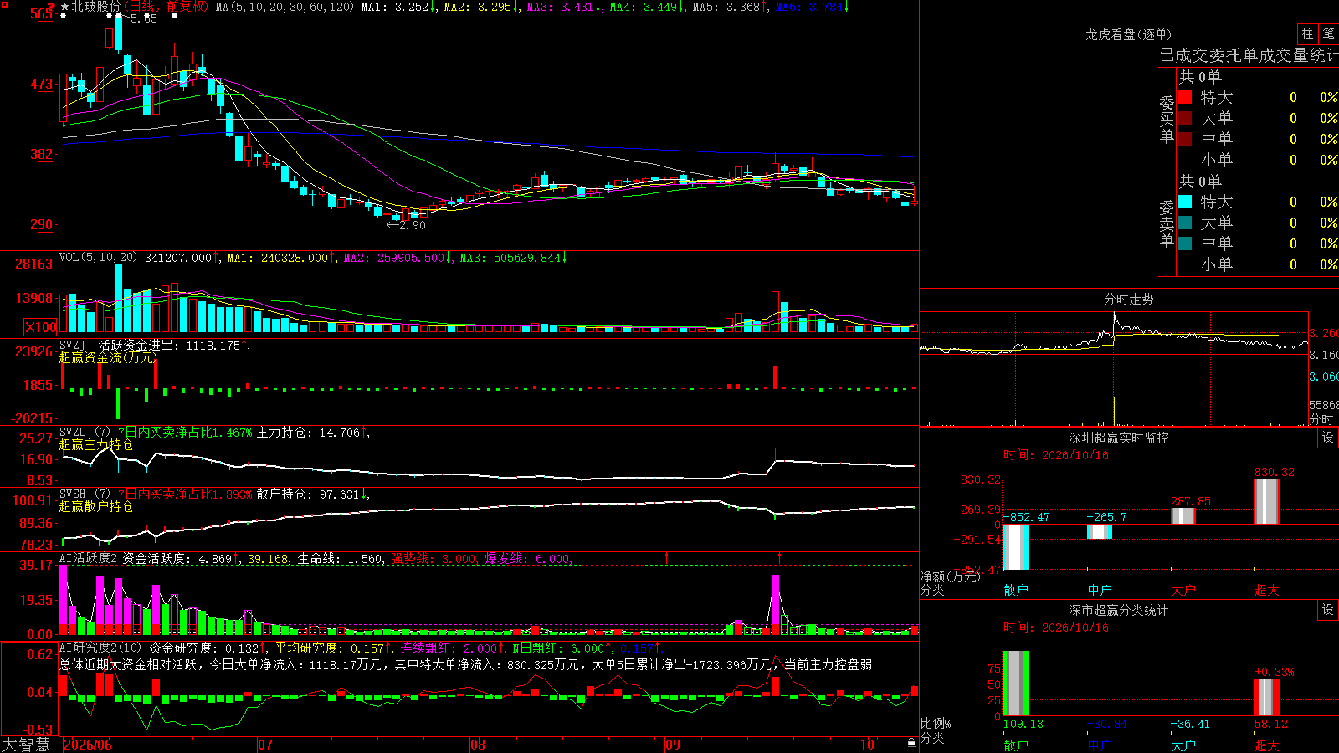Click 中户 label in 深圳超赢实时监控
This screenshot has height=753, width=1339.
[1100, 590]
